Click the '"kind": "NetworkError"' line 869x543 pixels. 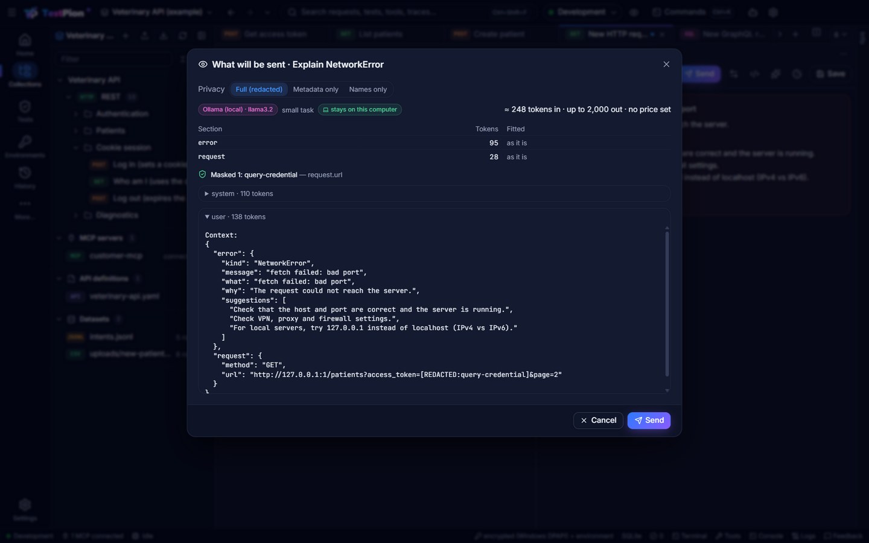267,263
